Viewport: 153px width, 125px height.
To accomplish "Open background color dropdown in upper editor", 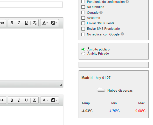I will pos(54,23).
